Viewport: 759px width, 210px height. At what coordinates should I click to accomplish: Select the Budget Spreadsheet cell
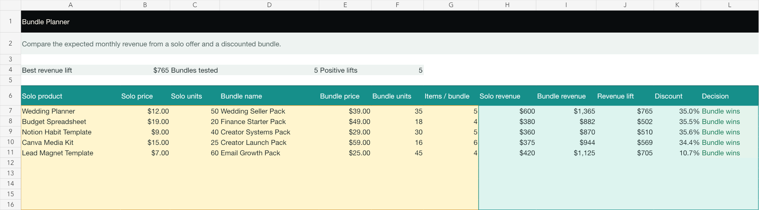tap(71, 121)
